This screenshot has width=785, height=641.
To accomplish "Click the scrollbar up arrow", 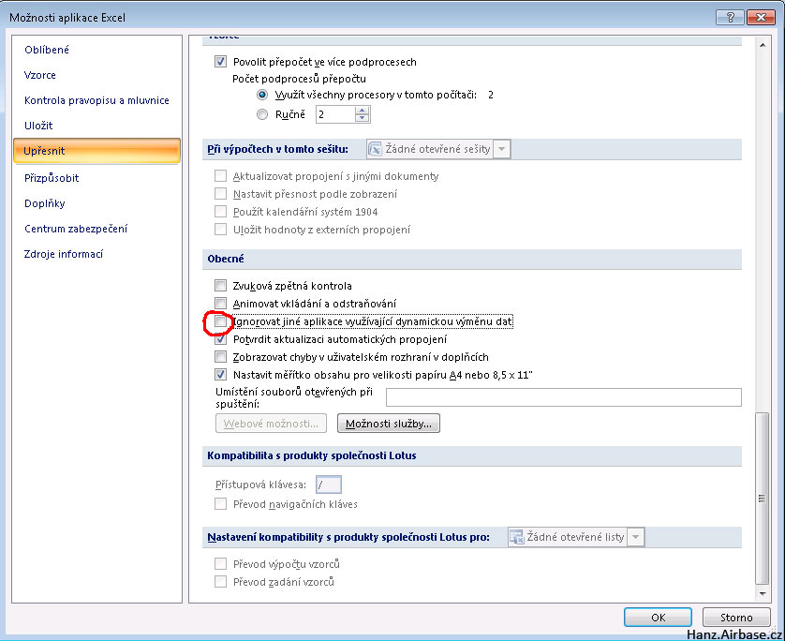I will (x=762, y=45).
